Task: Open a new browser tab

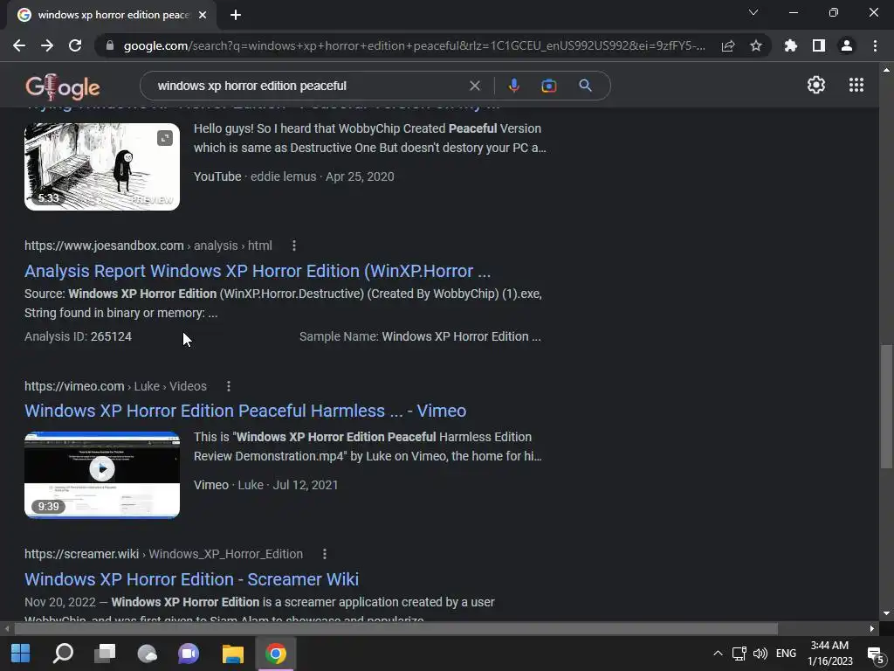Action: pyautogui.click(x=236, y=15)
